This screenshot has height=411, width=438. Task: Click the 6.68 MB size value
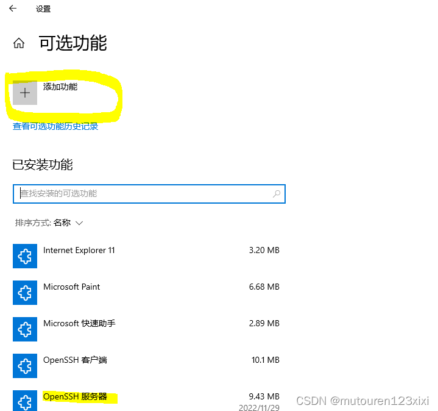tap(264, 287)
